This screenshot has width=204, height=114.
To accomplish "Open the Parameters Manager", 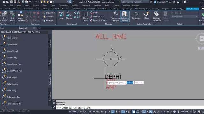I will (x=115, y=16).
